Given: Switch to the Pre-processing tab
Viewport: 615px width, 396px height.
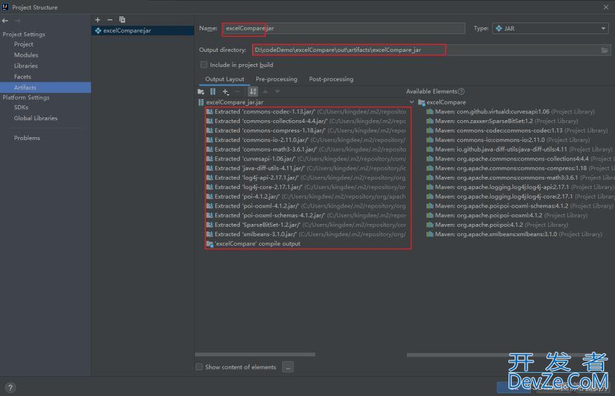Looking at the screenshot, I should click(x=277, y=79).
